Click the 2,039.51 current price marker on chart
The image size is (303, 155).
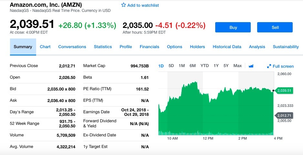[x=284, y=90]
